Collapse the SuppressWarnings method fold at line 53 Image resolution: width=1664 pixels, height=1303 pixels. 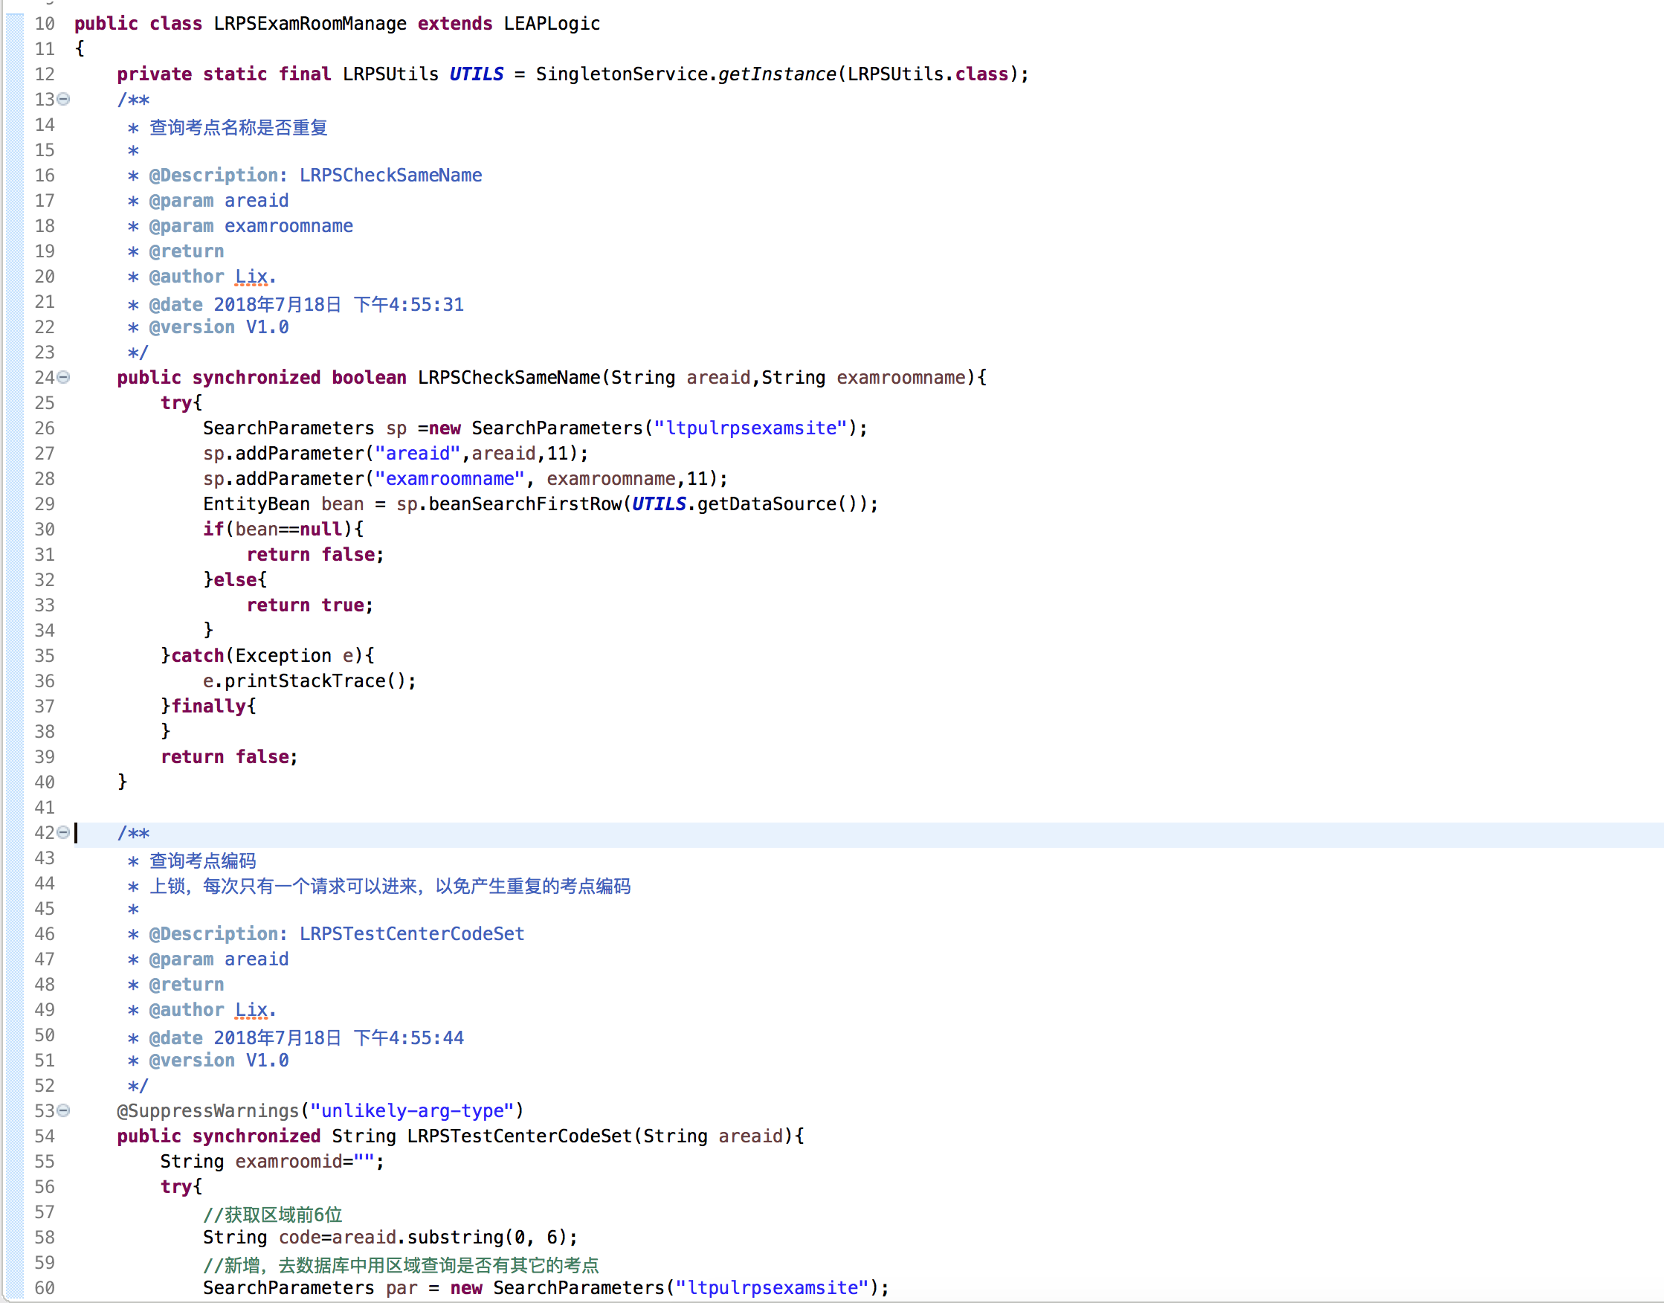[64, 1110]
